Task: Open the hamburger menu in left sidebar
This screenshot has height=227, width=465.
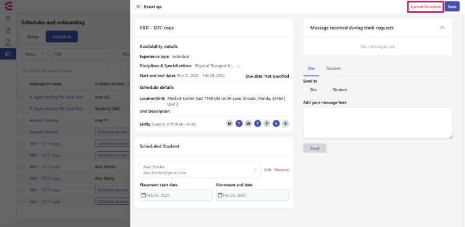Action: coord(8,19)
